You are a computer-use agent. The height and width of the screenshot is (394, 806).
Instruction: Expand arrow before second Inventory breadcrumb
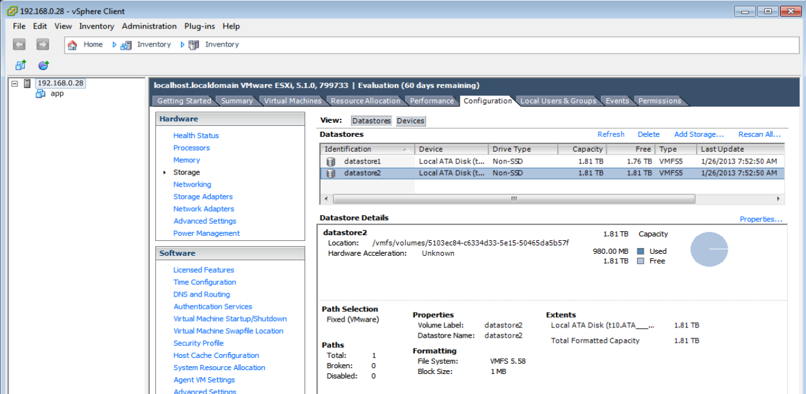tap(182, 45)
